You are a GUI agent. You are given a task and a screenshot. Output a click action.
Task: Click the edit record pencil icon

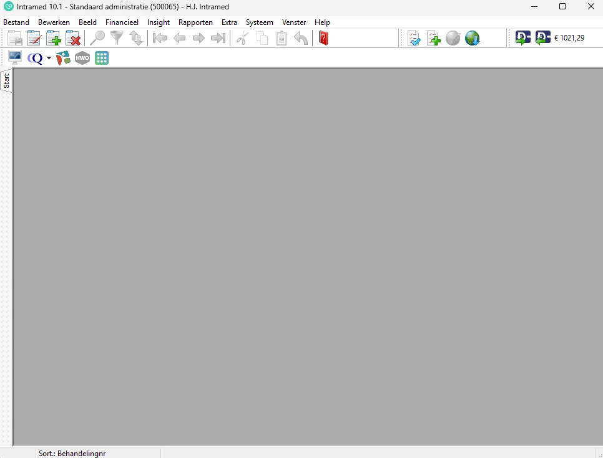(x=34, y=39)
